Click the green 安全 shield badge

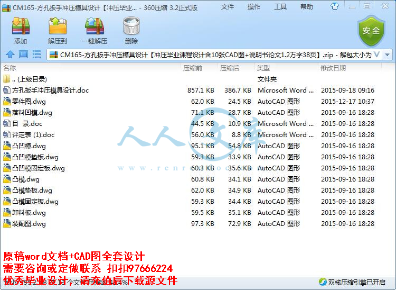click(x=371, y=31)
